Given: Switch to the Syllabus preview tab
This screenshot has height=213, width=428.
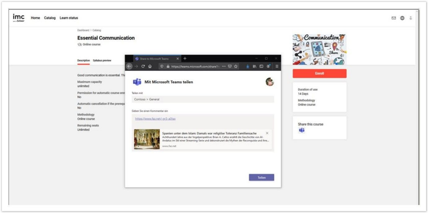Looking at the screenshot, I should 102,60.
